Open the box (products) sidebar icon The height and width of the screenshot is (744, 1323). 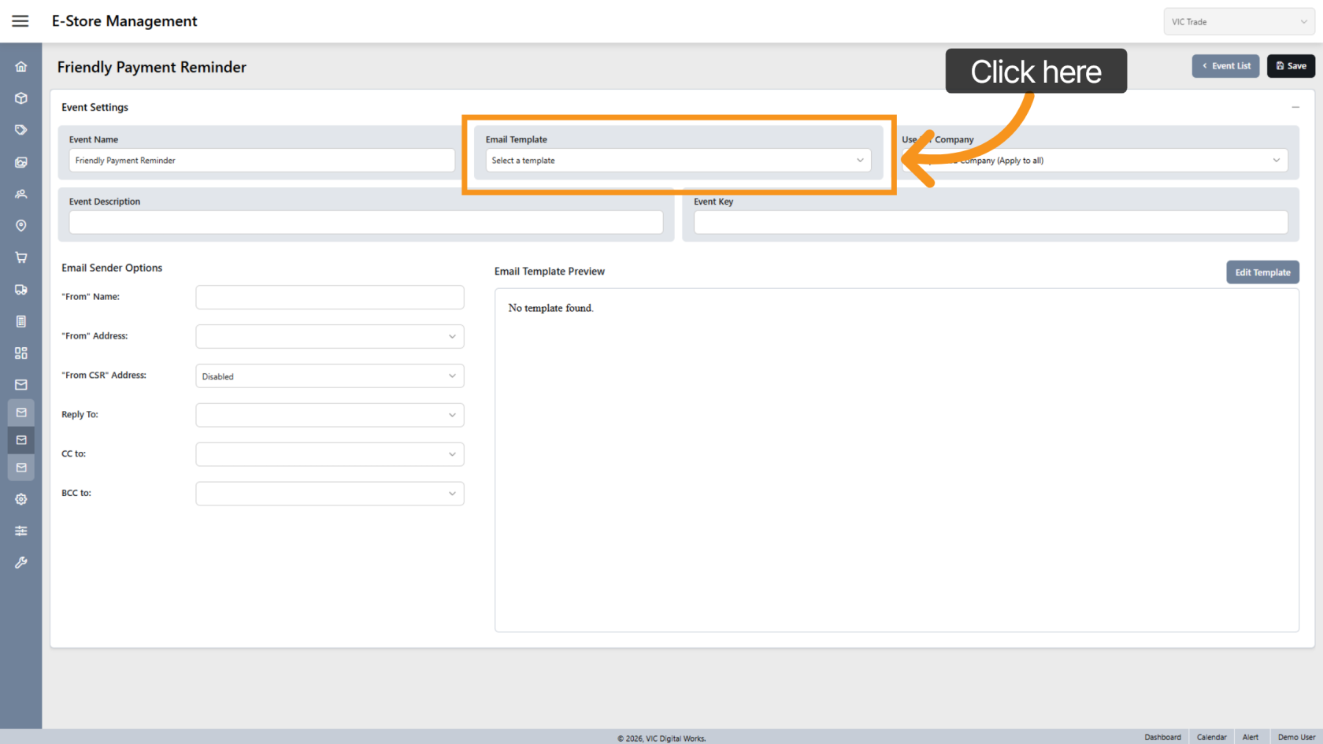pos(21,98)
